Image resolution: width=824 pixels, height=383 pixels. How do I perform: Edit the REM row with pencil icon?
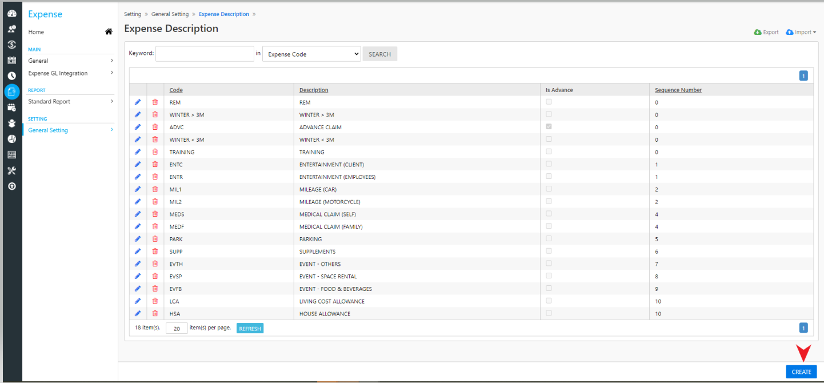coord(137,102)
